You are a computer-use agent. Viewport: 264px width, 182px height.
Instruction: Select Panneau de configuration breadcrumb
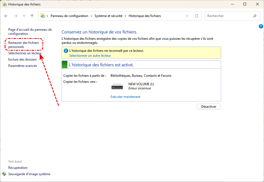(69, 16)
